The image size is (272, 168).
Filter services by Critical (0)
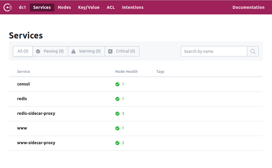click(x=122, y=51)
